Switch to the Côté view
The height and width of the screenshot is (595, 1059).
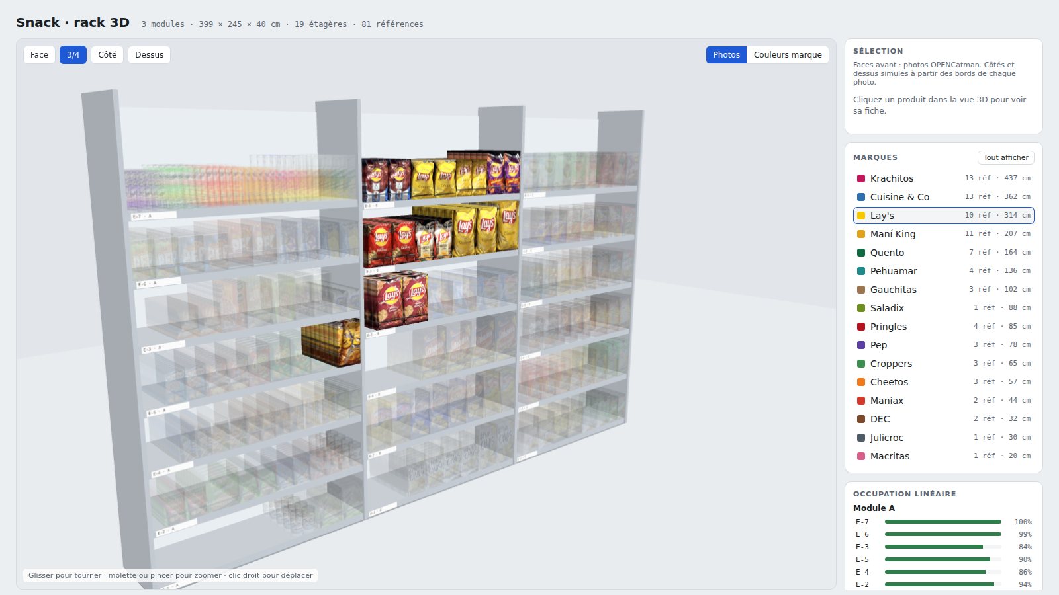[x=107, y=55]
